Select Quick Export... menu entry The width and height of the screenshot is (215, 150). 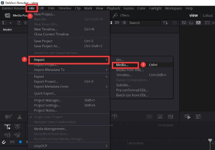(69, 93)
